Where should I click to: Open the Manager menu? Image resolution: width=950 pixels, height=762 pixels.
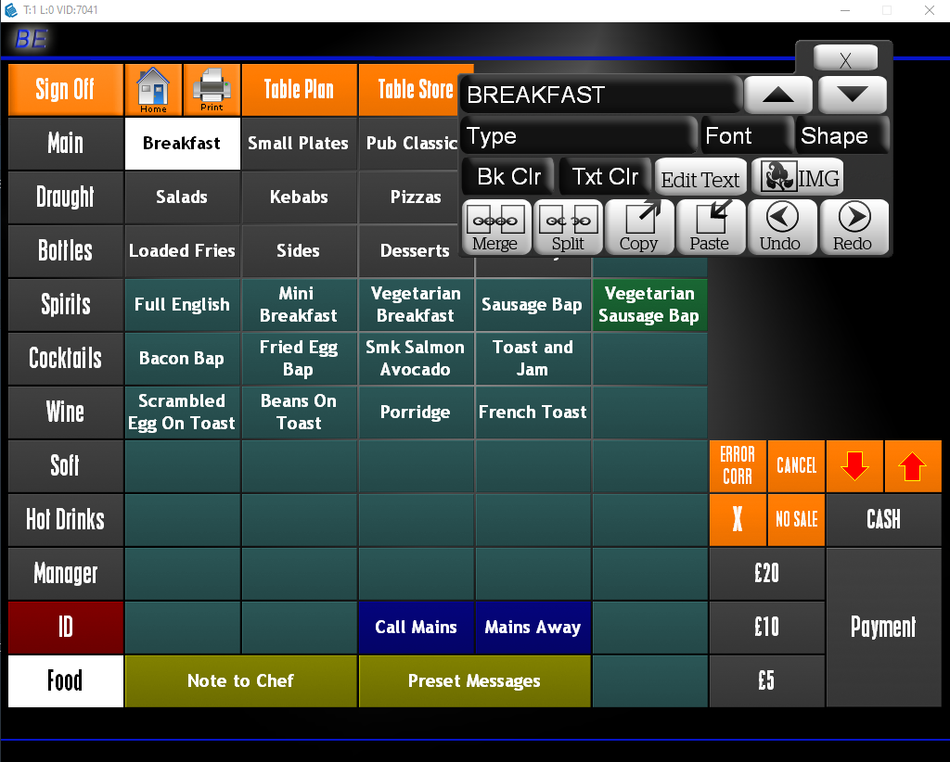click(66, 574)
